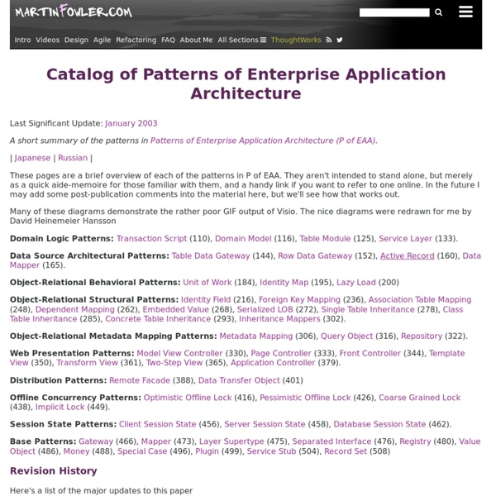This screenshot has height=496, width=496.
Task: Open the Foreign Key Mapping pattern
Action: pyautogui.click(x=299, y=300)
